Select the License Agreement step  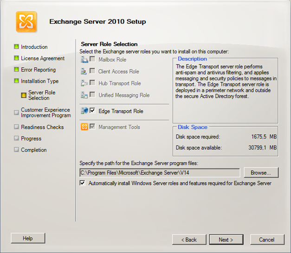pos(43,58)
